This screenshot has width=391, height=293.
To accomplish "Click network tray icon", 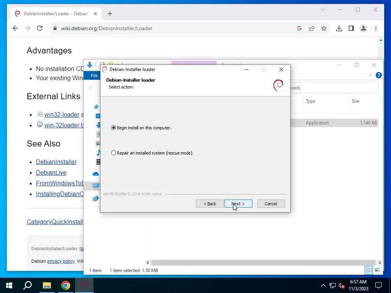I will tap(333, 285).
